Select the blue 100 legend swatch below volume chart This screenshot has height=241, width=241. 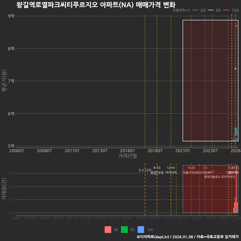click(141, 229)
